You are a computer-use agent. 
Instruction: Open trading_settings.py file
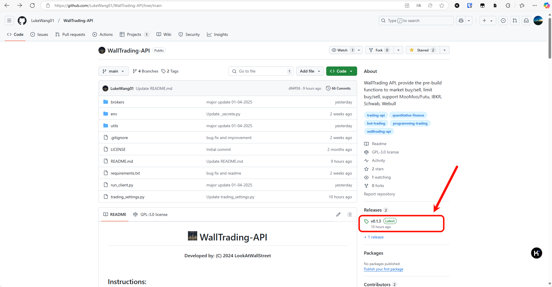127,197
